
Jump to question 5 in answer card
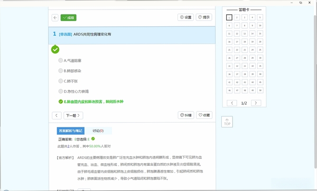click(260, 17)
